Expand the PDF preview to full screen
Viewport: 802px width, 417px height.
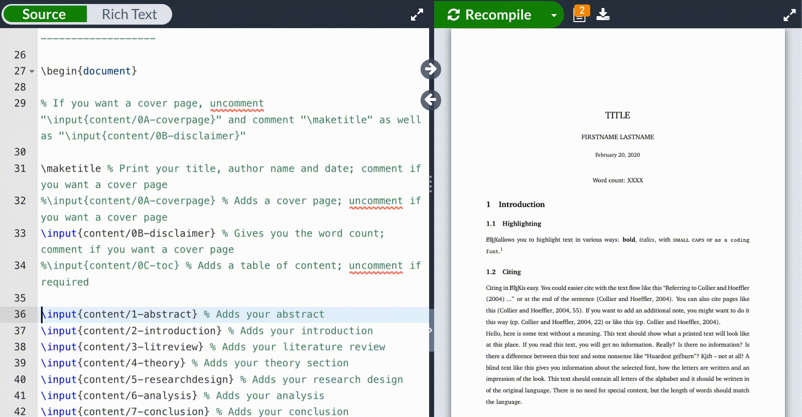789,15
